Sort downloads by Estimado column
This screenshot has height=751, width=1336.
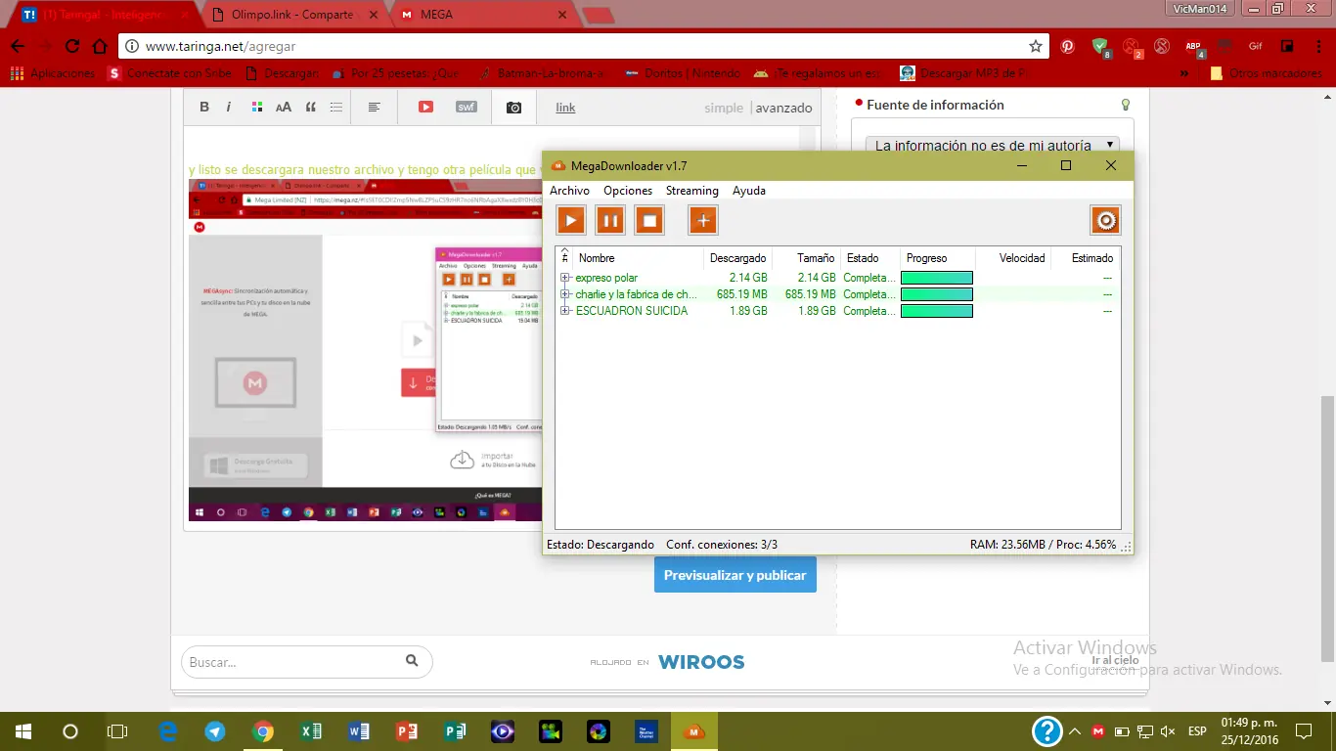pyautogui.click(x=1085, y=258)
